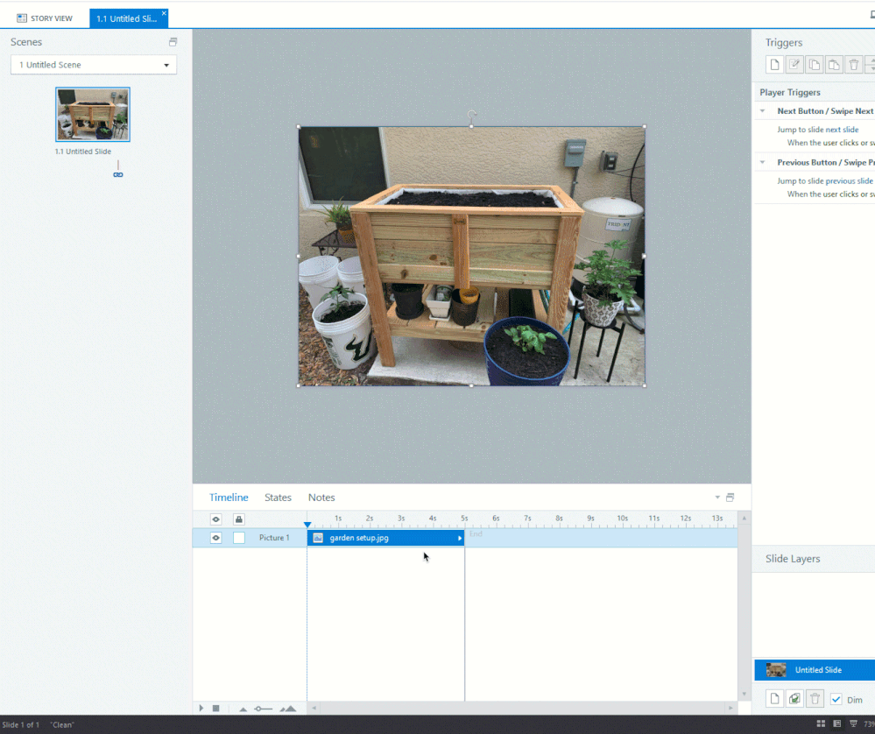The image size is (875, 734).
Task: Click the 'next slide' trigger link
Action: [x=842, y=130]
